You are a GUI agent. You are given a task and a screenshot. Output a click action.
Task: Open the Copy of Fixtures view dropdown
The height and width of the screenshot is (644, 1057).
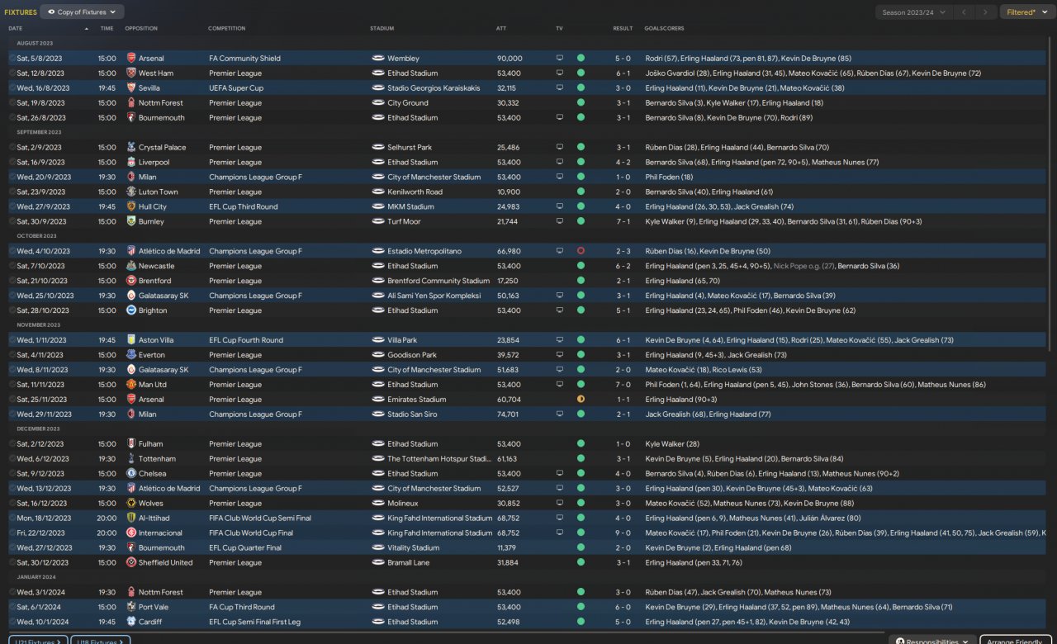pyautogui.click(x=83, y=12)
